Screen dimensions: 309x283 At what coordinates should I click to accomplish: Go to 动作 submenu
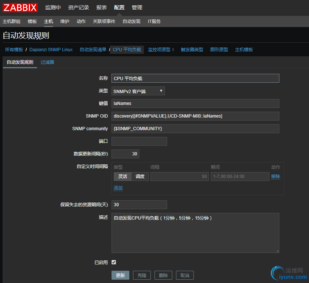(81, 21)
